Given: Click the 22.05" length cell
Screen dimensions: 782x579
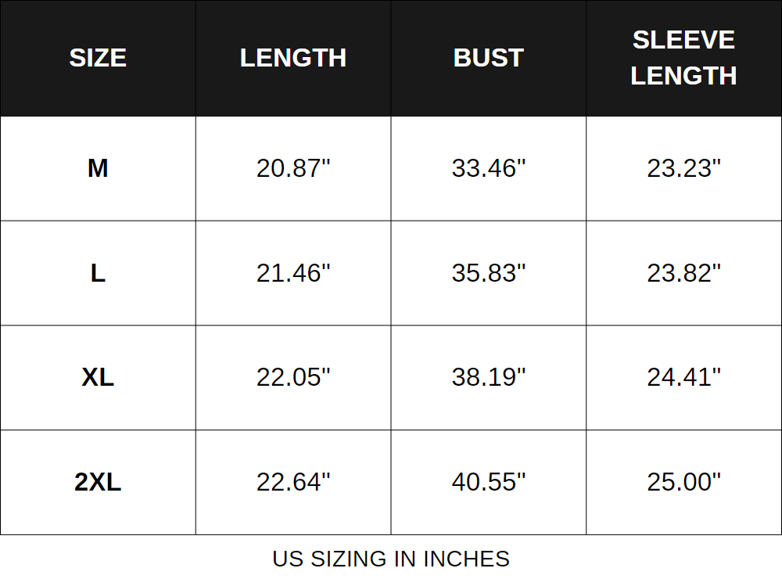Looking at the screenshot, I should tap(293, 377).
